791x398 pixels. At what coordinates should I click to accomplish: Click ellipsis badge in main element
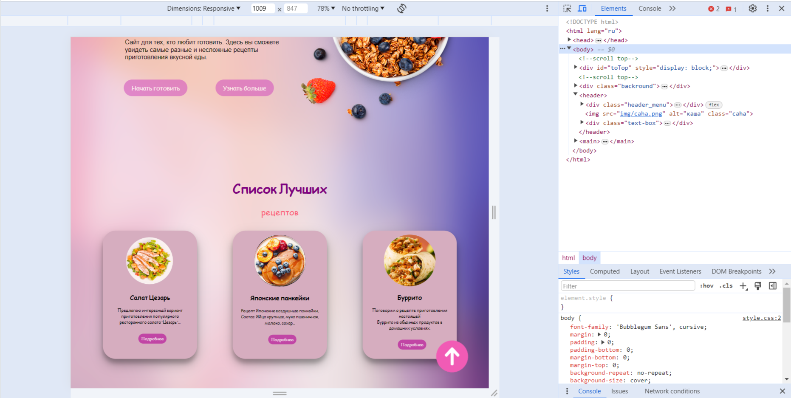pos(605,141)
